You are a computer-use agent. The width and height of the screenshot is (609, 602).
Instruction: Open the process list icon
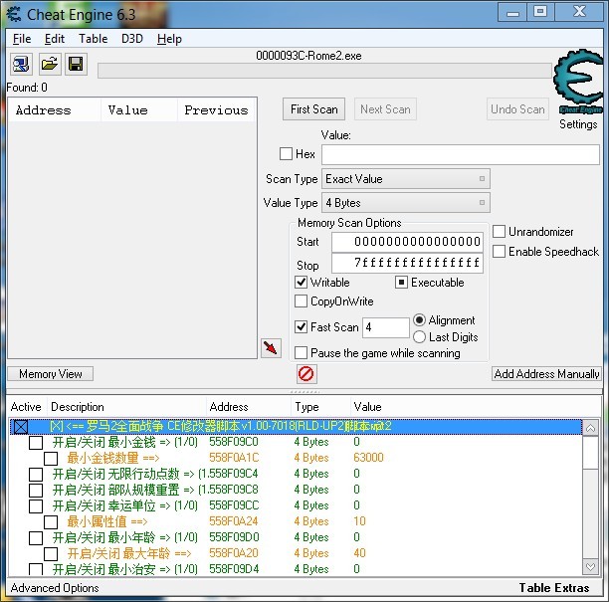coord(21,64)
